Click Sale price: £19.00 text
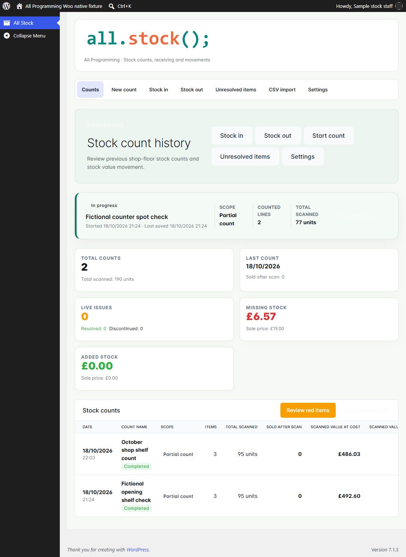The image size is (406, 557). point(265,329)
